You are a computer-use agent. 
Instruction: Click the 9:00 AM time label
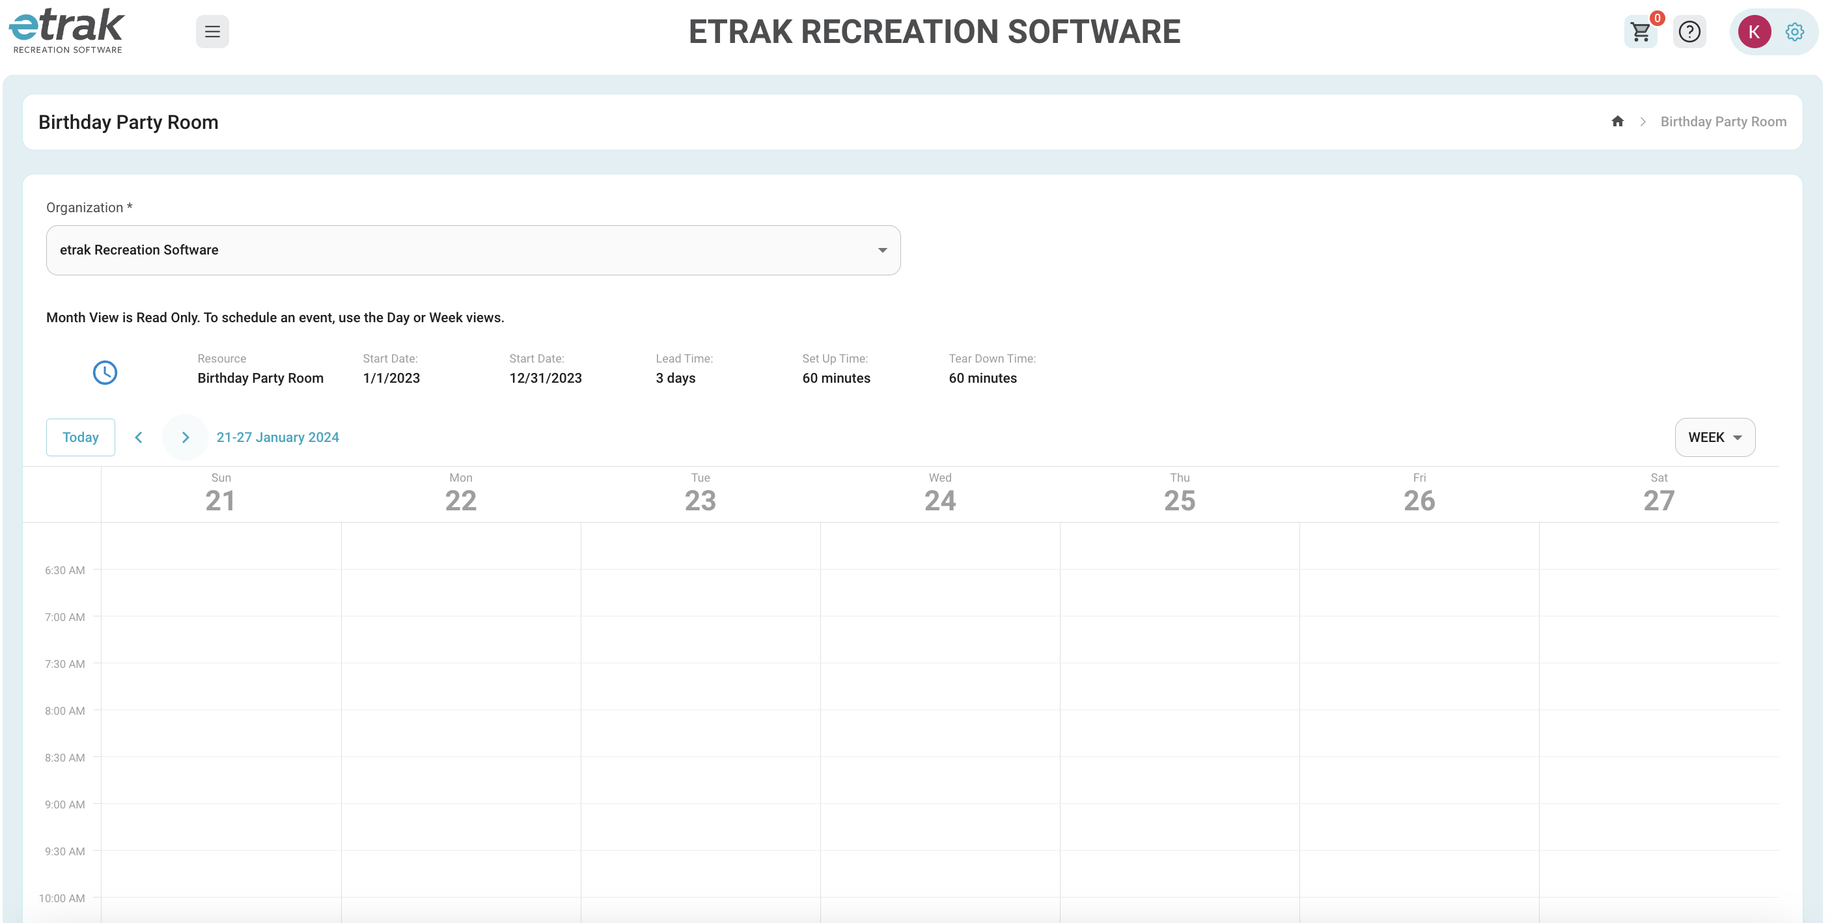coord(64,805)
